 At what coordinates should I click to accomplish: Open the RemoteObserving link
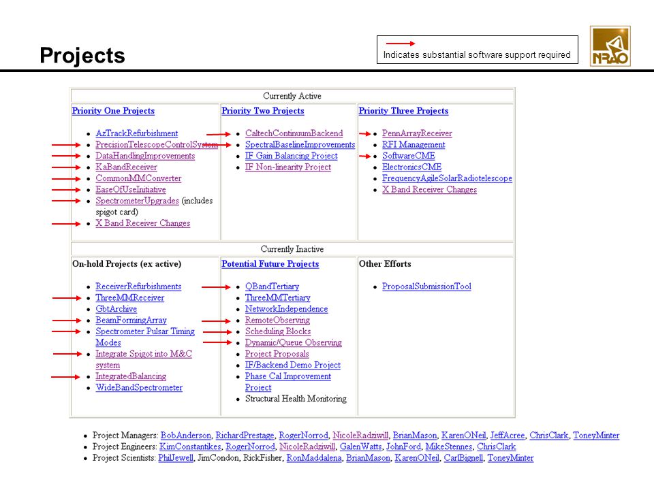(278, 321)
